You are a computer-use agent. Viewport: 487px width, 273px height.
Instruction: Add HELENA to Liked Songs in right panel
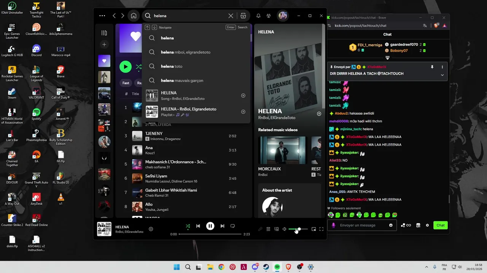click(319, 114)
